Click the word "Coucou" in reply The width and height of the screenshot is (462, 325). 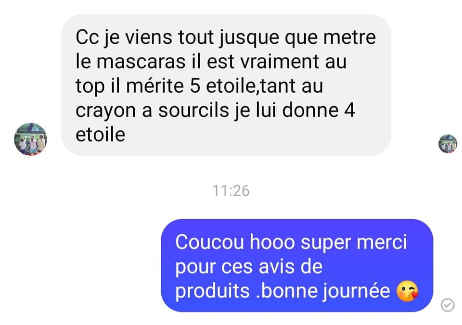(x=209, y=242)
